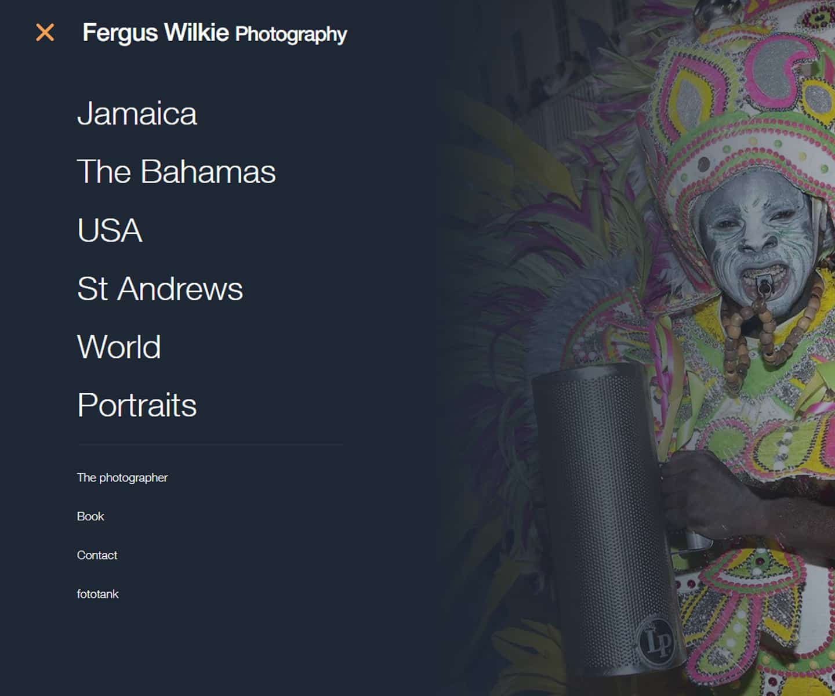Select The Bahamas menu item

tap(176, 172)
